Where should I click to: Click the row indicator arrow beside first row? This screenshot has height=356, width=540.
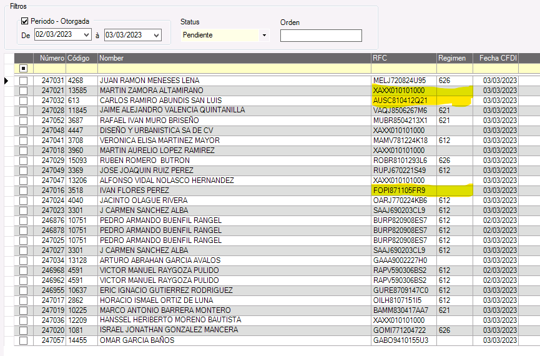pyautogui.click(x=6, y=81)
